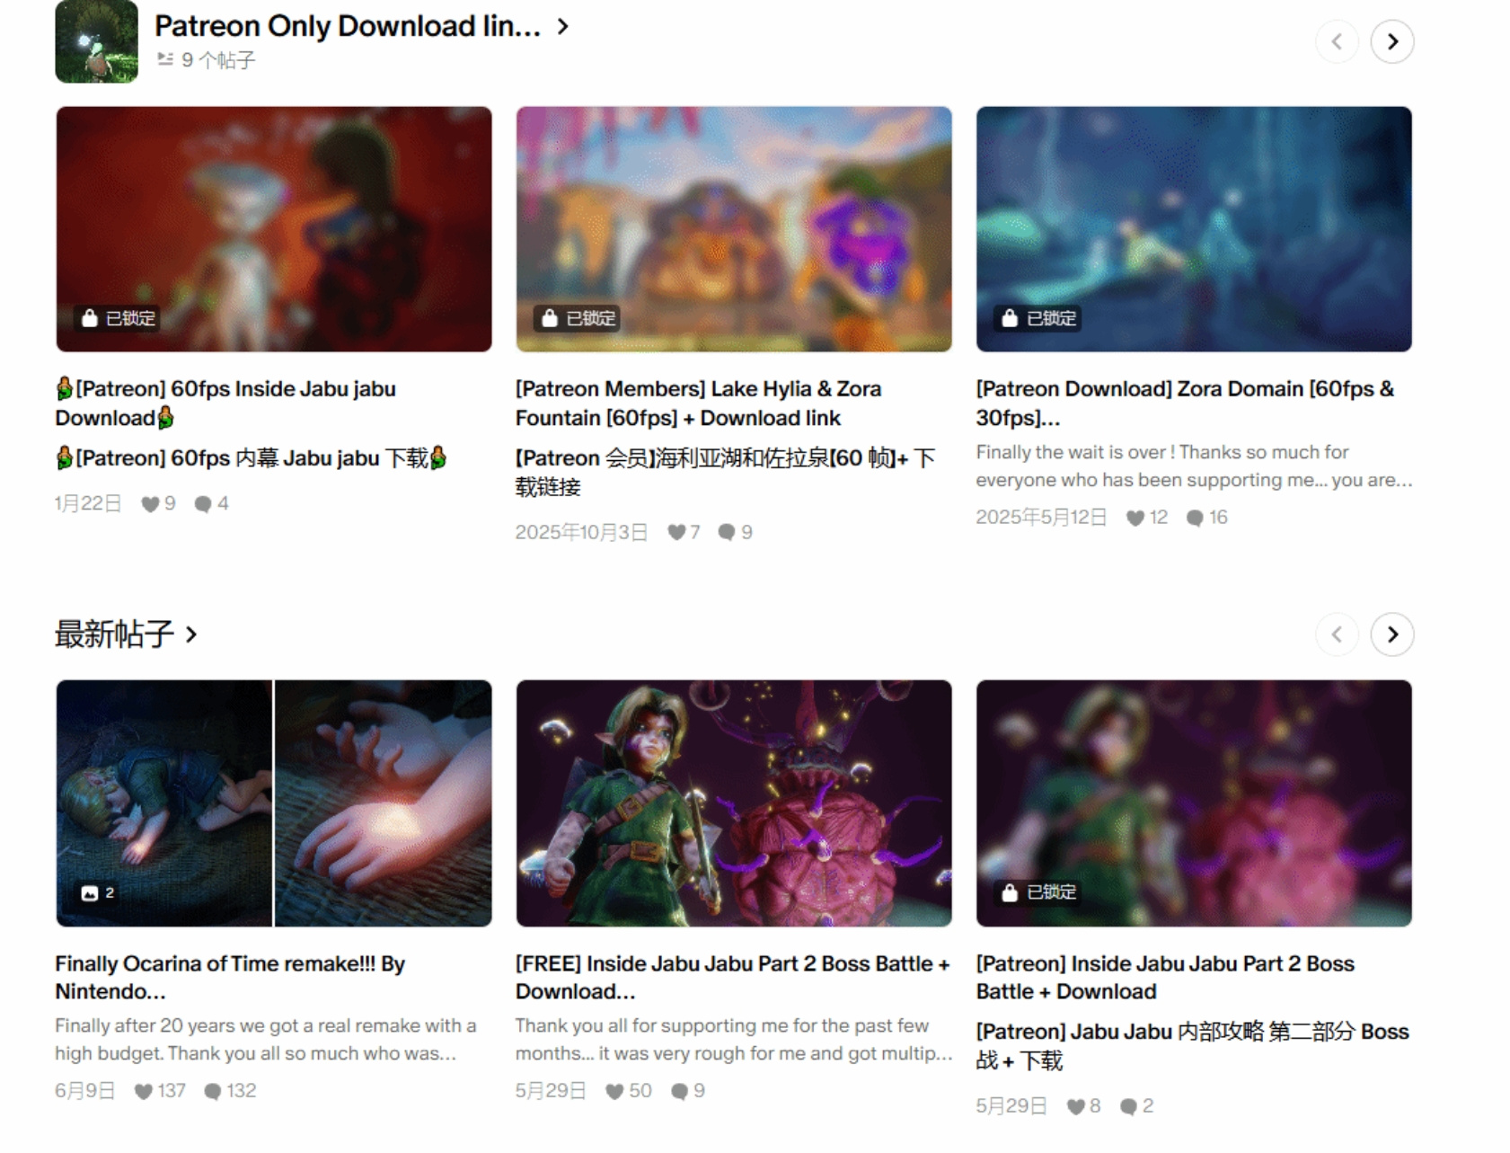Viewport: 1510px width, 1153px height.
Task: Click the image count icon showing 2
Action: (90, 893)
